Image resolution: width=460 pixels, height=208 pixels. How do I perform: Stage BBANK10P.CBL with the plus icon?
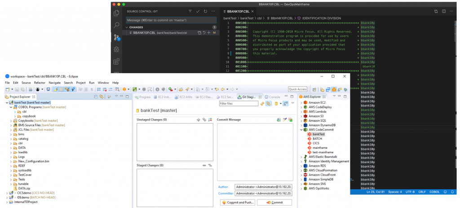tap(209, 33)
